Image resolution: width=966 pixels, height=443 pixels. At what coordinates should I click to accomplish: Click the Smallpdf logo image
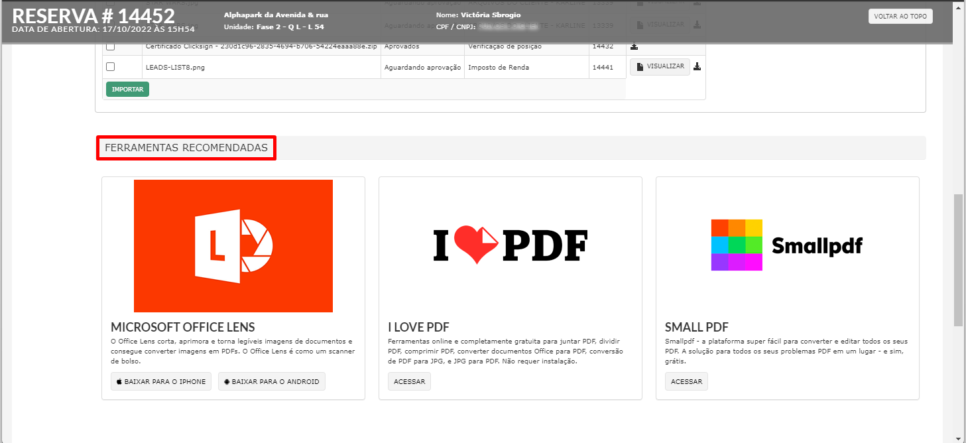pos(787,245)
